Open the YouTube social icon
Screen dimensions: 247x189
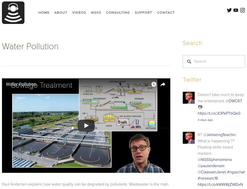236,10
